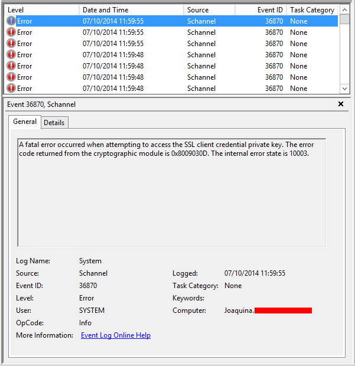
Task: Click the Logged value 07/10/2014 11:59:55
Action: click(255, 273)
